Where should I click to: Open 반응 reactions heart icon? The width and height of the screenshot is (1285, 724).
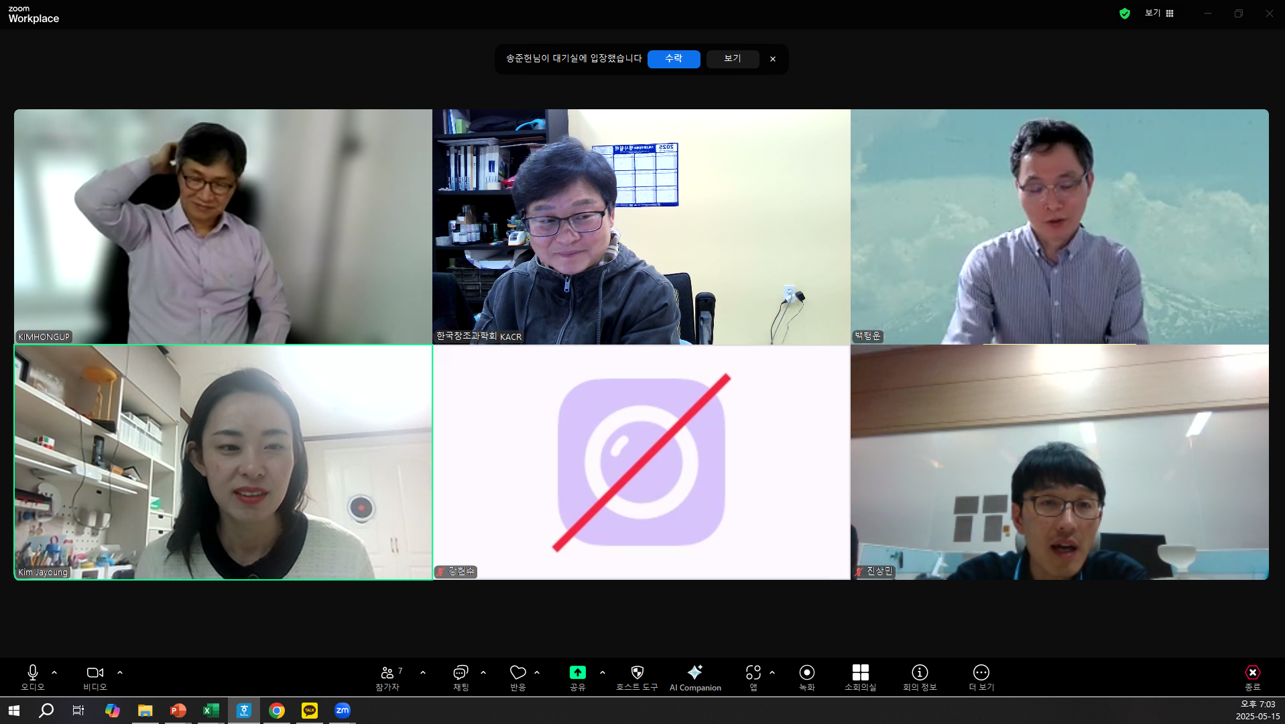point(518,677)
